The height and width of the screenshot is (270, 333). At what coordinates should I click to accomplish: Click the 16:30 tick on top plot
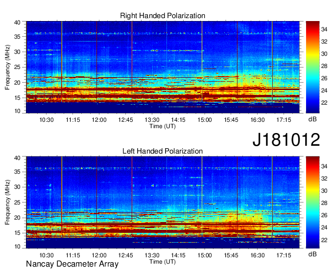pyautogui.click(x=258, y=120)
